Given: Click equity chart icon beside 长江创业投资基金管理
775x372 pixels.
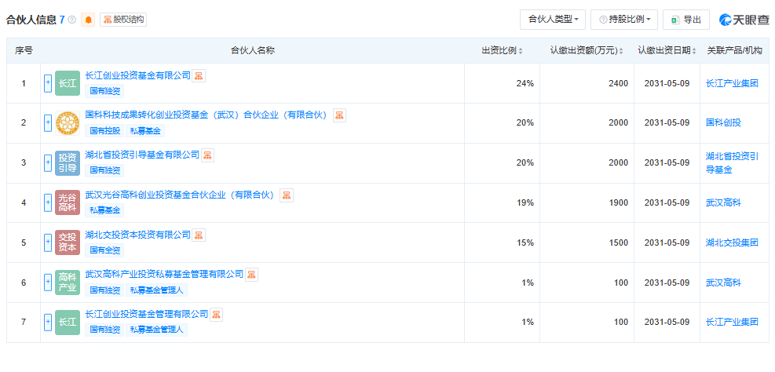Looking at the screenshot, I should [217, 315].
